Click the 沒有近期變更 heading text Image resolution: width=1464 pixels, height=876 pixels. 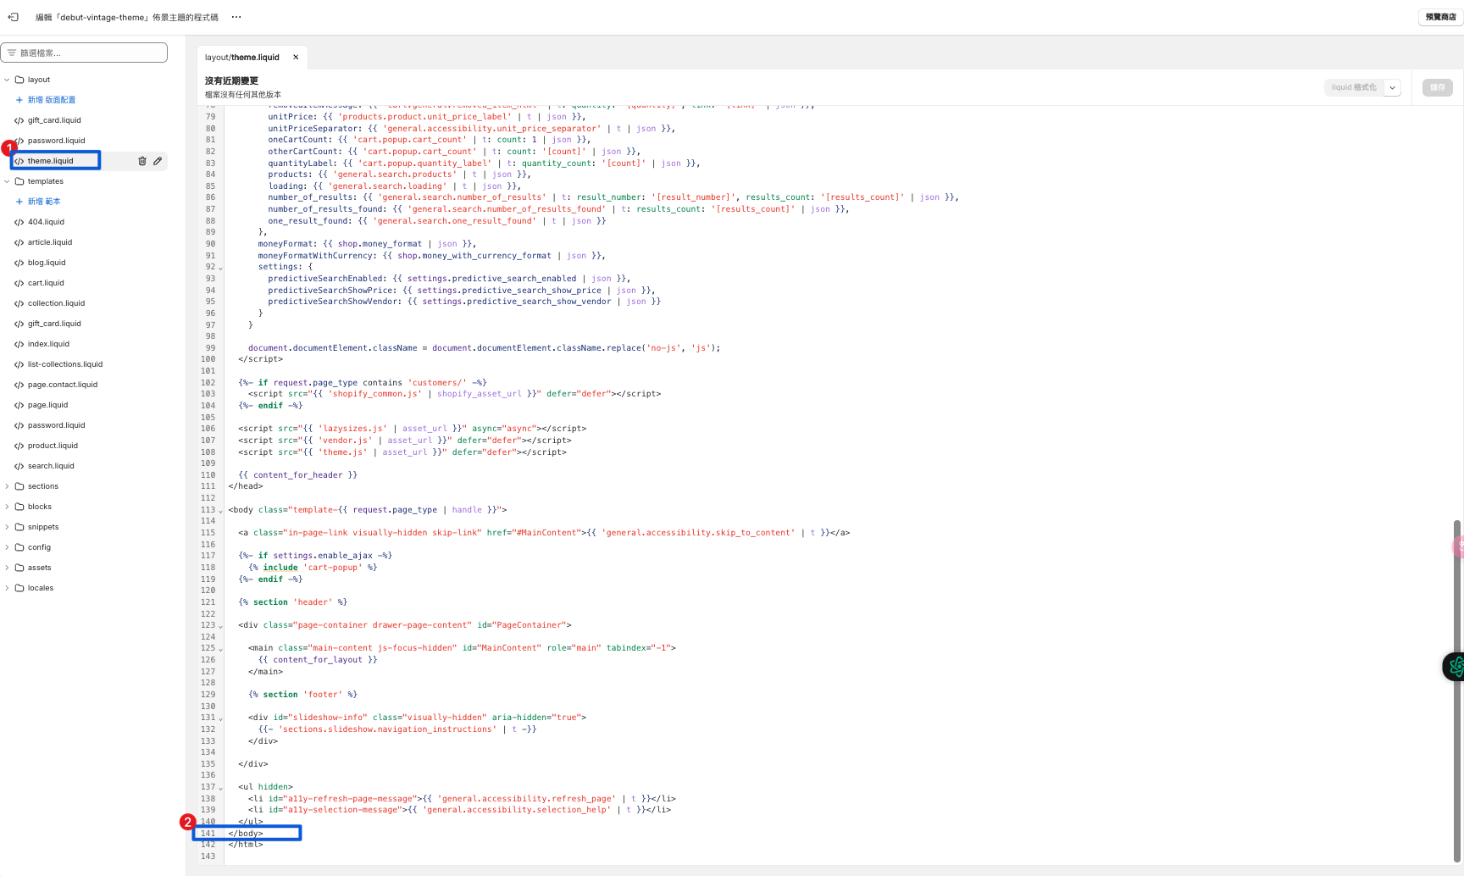point(231,81)
